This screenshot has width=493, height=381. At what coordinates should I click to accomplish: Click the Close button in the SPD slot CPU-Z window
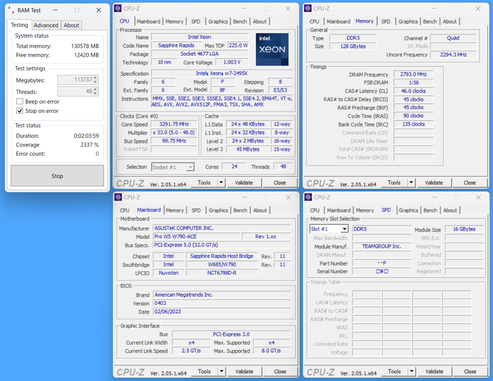coord(470,371)
